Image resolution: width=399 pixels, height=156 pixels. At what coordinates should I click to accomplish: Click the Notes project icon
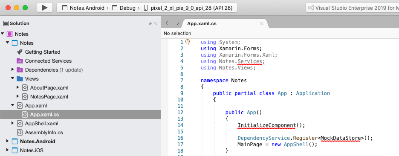coord(15,43)
